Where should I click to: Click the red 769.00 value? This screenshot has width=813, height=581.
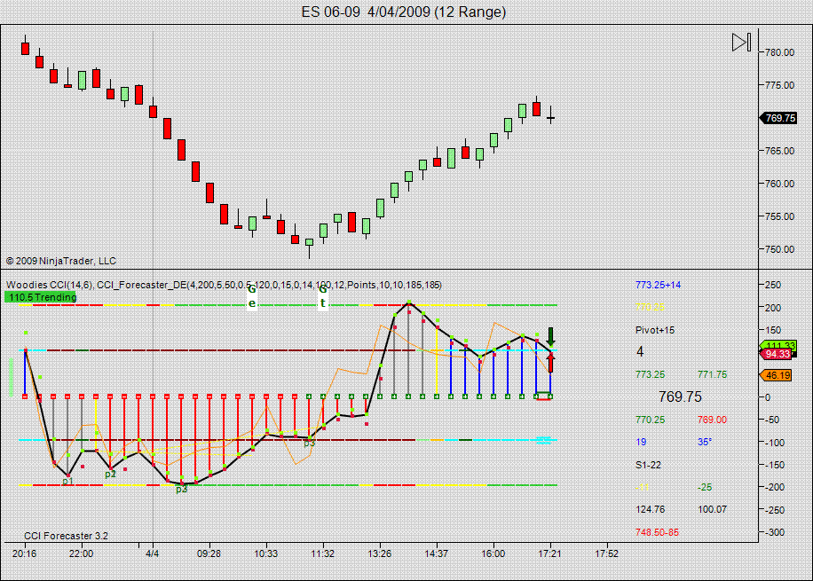(712, 420)
